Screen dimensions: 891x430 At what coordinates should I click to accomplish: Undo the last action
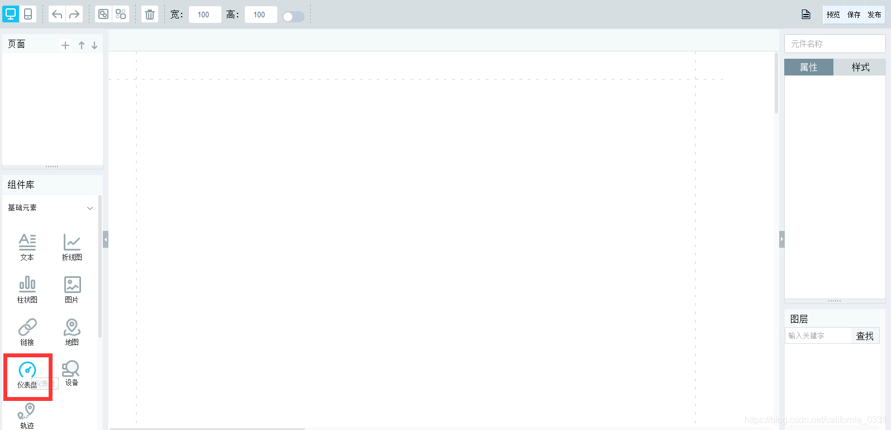click(x=57, y=14)
